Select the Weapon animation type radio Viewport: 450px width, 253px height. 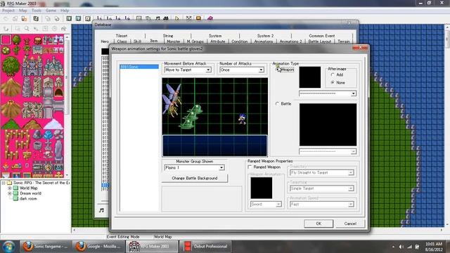(x=278, y=70)
